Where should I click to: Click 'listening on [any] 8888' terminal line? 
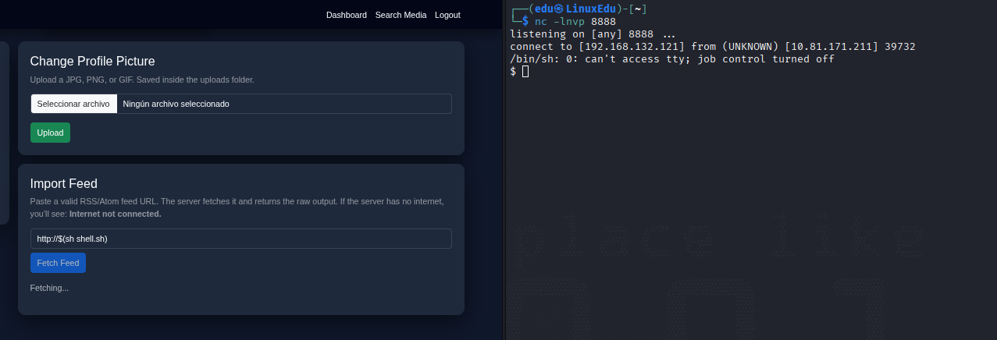click(x=593, y=34)
